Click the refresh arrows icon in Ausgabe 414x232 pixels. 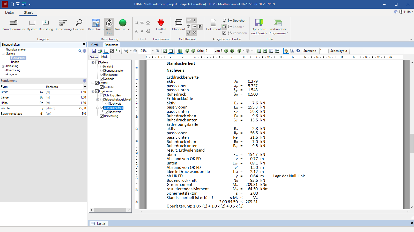click(224, 20)
